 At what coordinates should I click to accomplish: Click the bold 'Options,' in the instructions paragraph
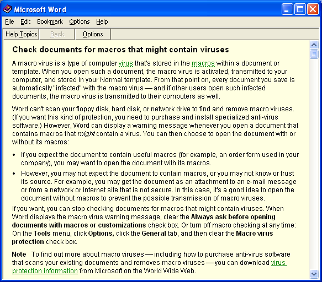[x=101, y=234]
